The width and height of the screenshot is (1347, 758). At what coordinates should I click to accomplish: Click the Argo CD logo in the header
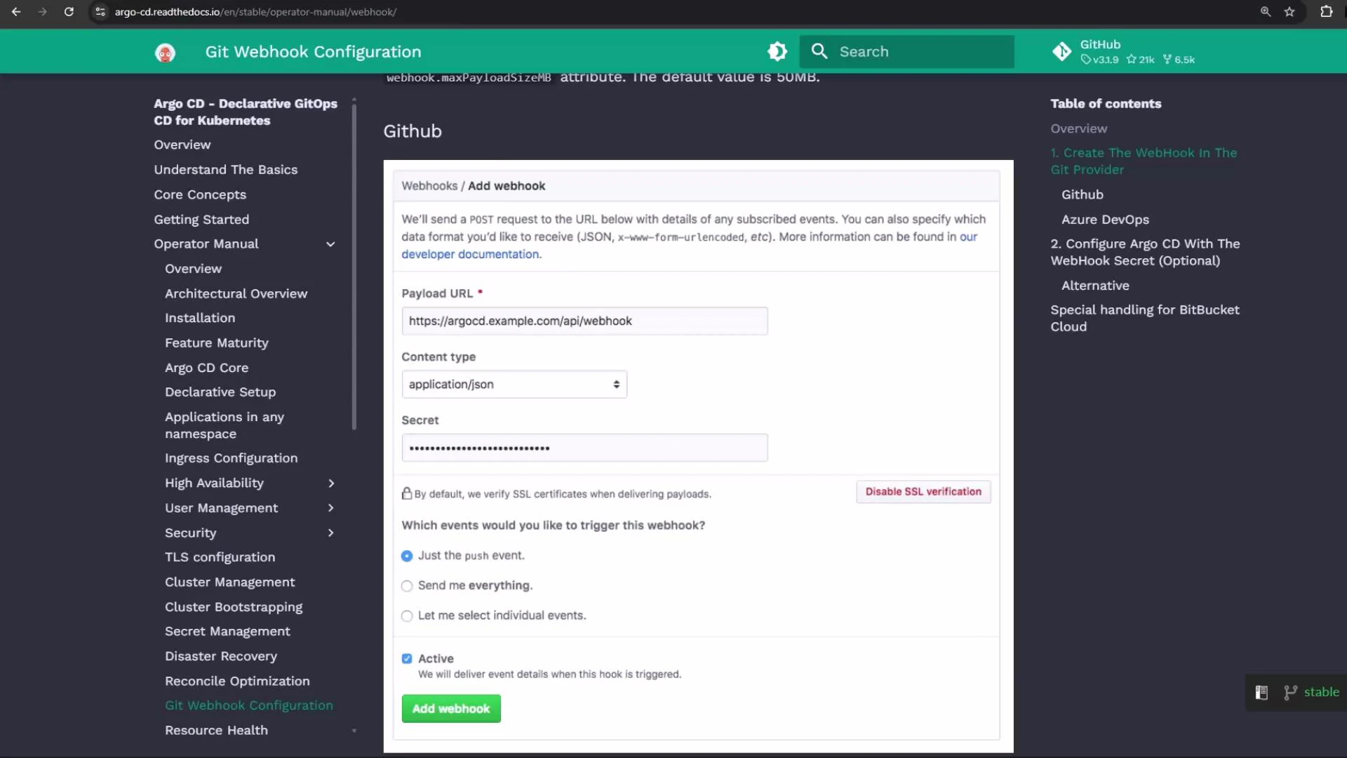(x=165, y=51)
